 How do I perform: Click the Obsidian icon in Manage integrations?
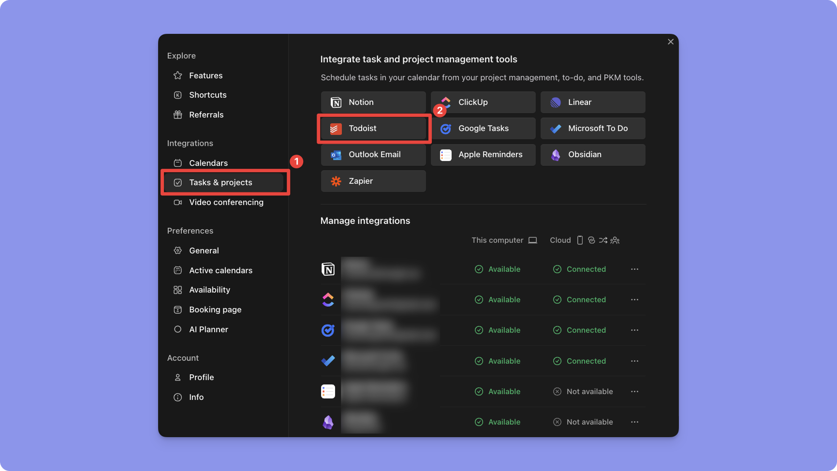(x=328, y=422)
